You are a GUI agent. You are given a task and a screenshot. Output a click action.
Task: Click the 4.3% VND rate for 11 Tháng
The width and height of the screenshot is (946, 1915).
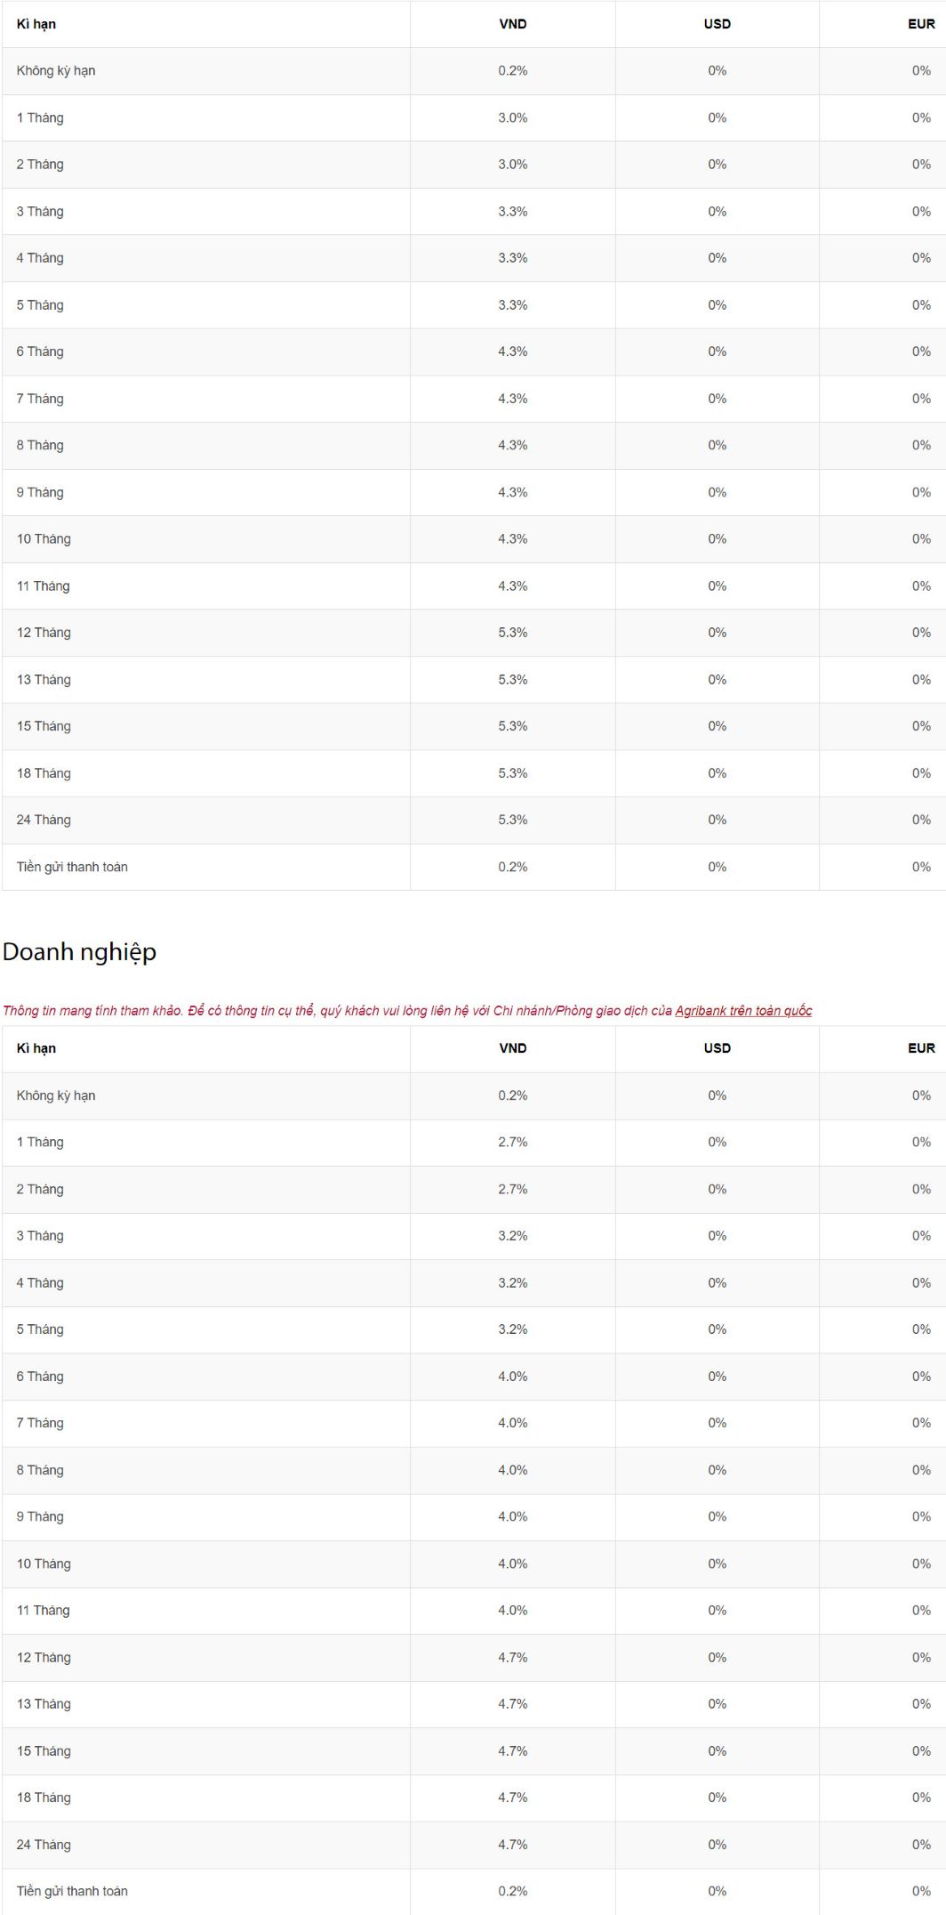512,586
